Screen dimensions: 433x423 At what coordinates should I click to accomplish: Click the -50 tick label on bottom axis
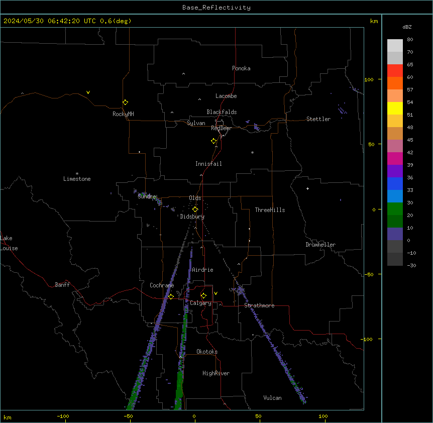(128, 416)
